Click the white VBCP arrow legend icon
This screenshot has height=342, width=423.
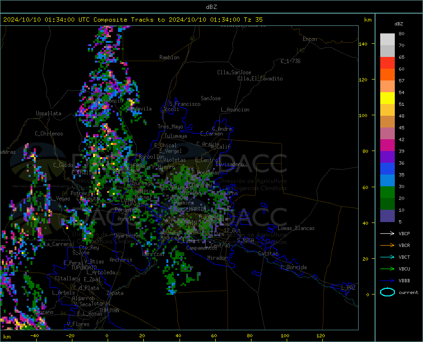(387, 233)
